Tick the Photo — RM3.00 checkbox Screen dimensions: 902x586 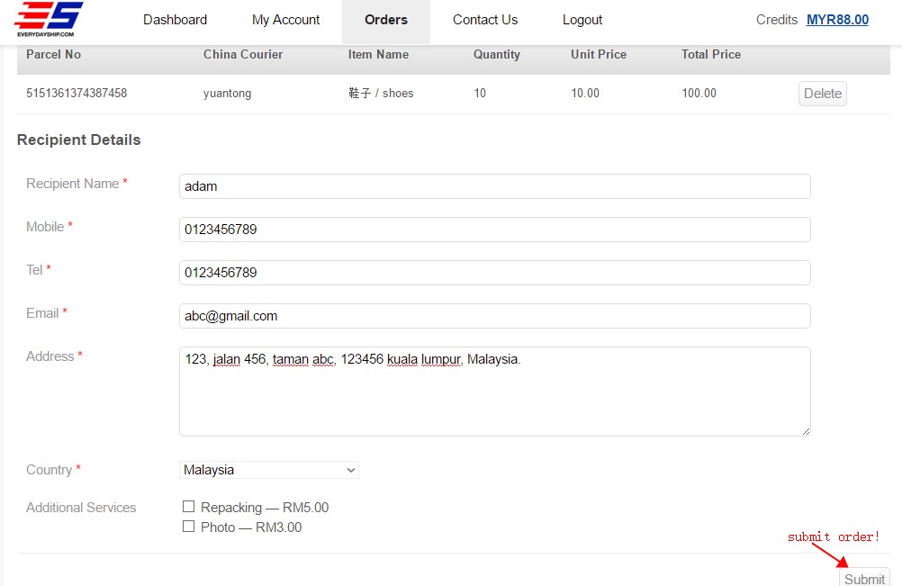coord(189,527)
